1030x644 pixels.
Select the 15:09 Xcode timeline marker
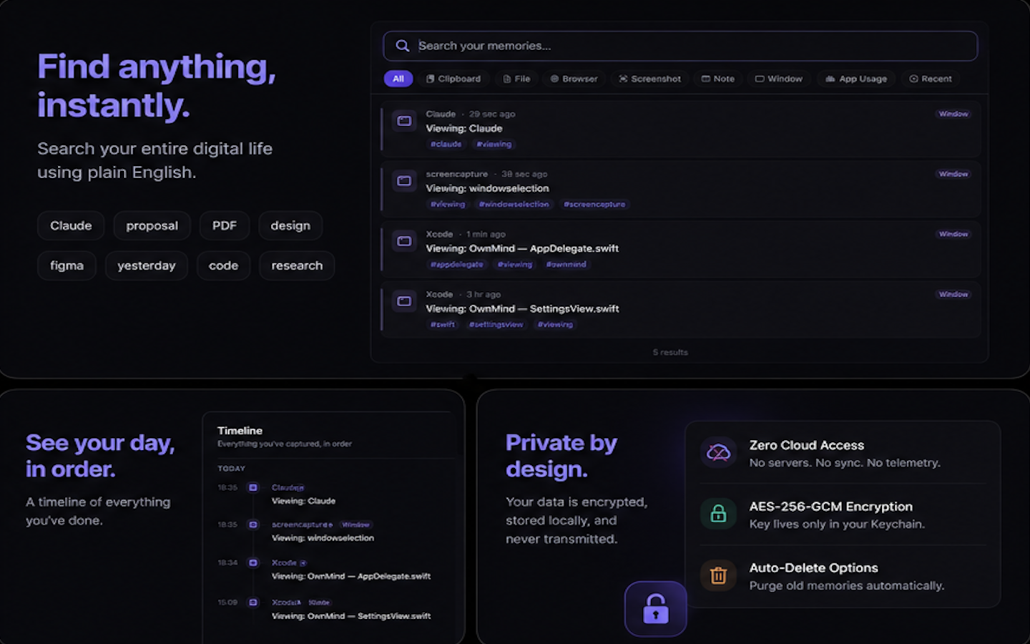(252, 602)
